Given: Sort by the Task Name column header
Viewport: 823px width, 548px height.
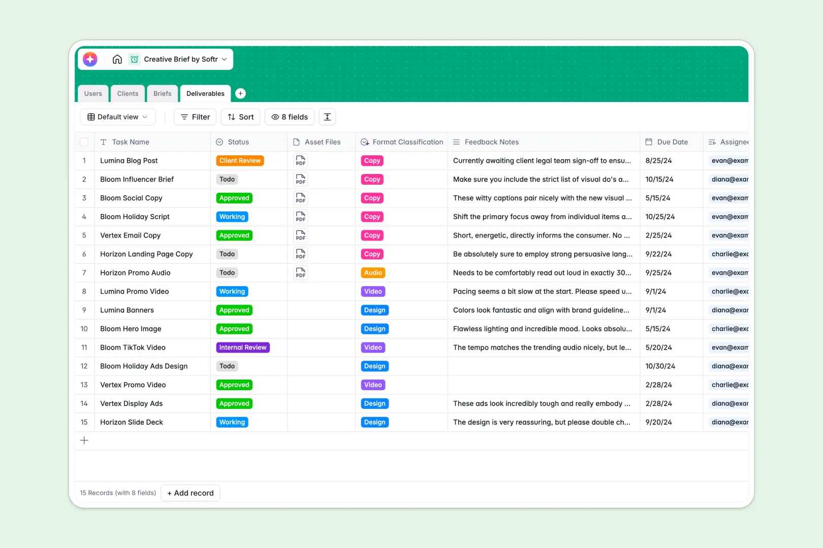Looking at the screenshot, I should (152, 142).
